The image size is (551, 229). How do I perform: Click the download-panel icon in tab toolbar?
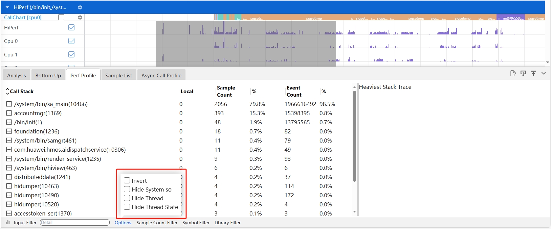coord(523,73)
